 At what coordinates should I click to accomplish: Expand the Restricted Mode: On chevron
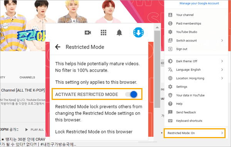point(222,133)
